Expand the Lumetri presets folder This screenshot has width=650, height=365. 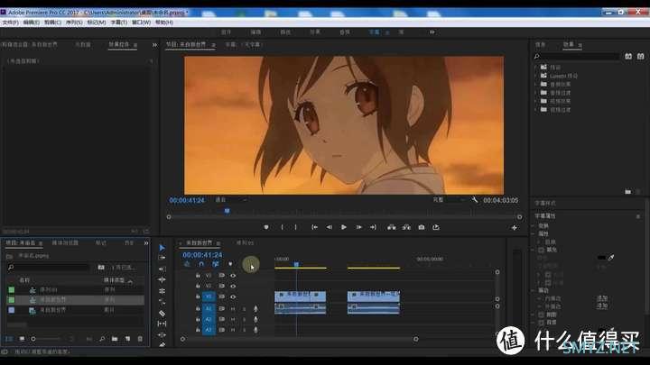pyautogui.click(x=535, y=76)
